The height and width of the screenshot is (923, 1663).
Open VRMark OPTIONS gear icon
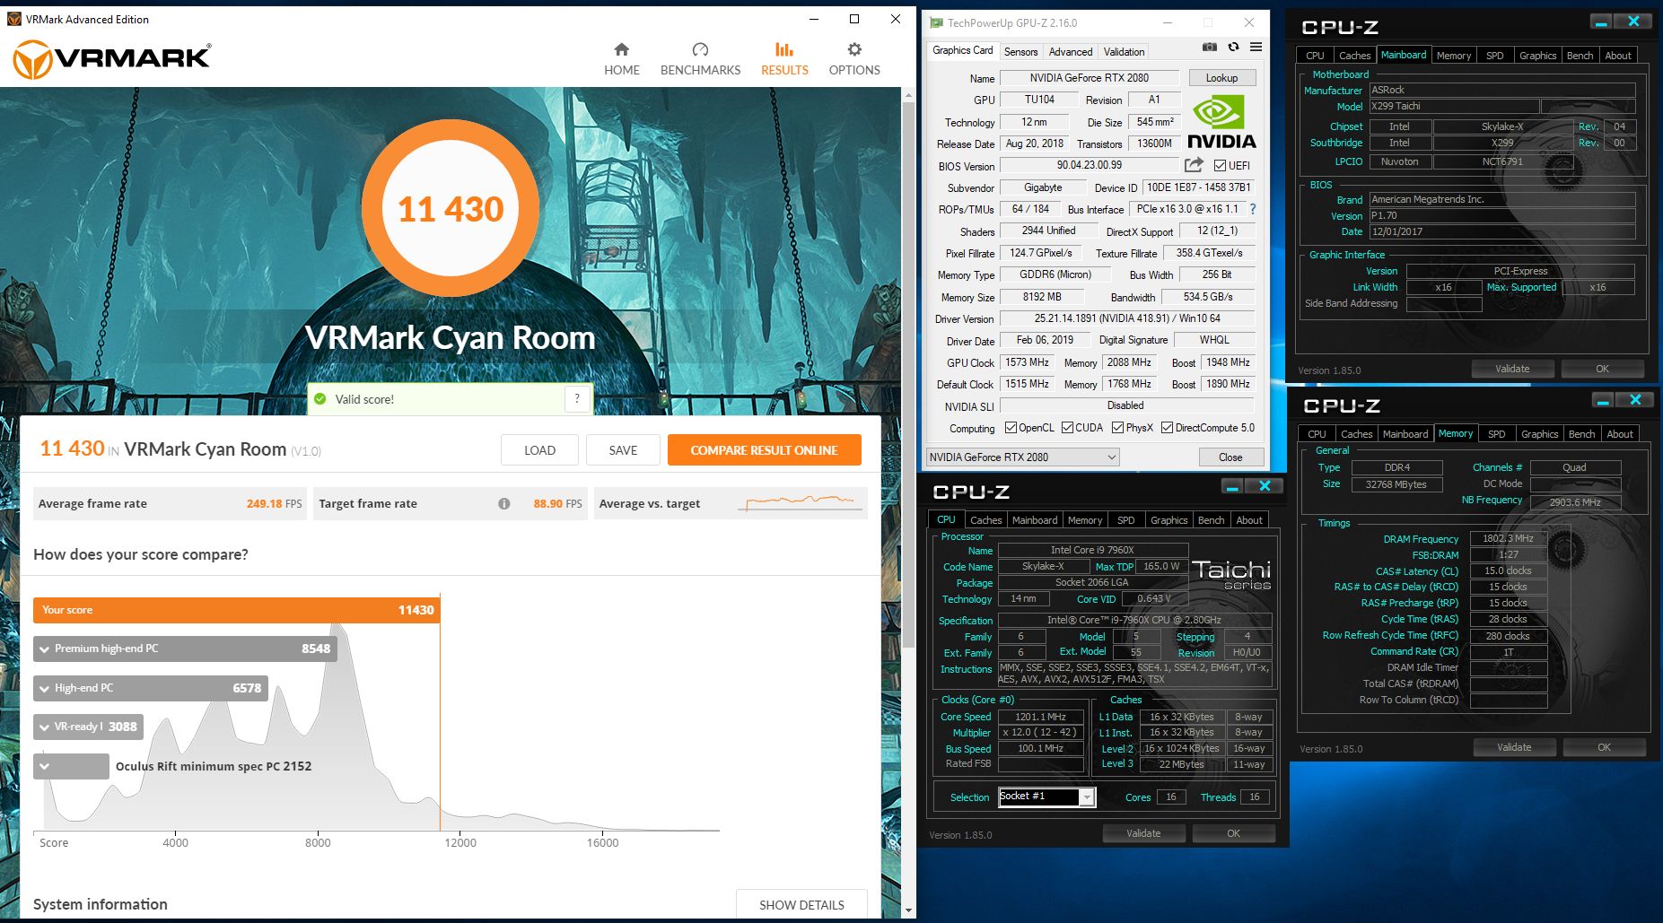click(854, 49)
